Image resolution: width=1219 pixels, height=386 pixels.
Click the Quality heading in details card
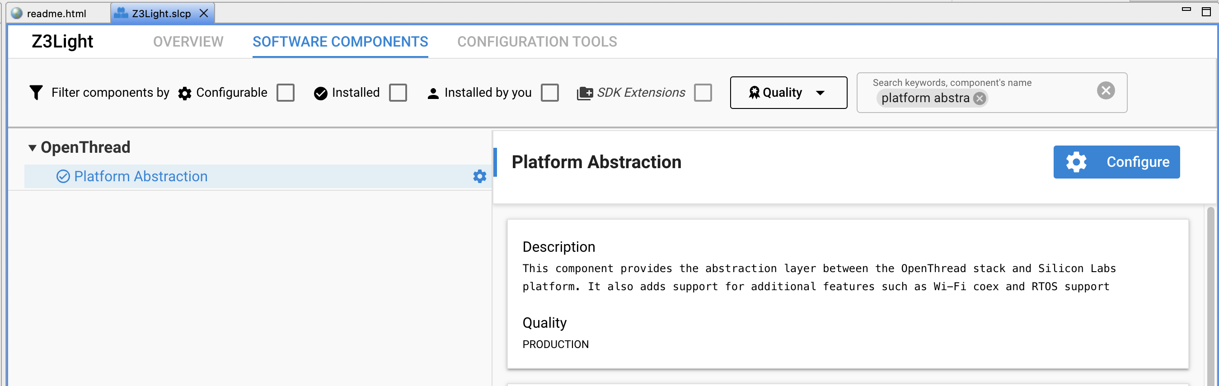coord(544,323)
